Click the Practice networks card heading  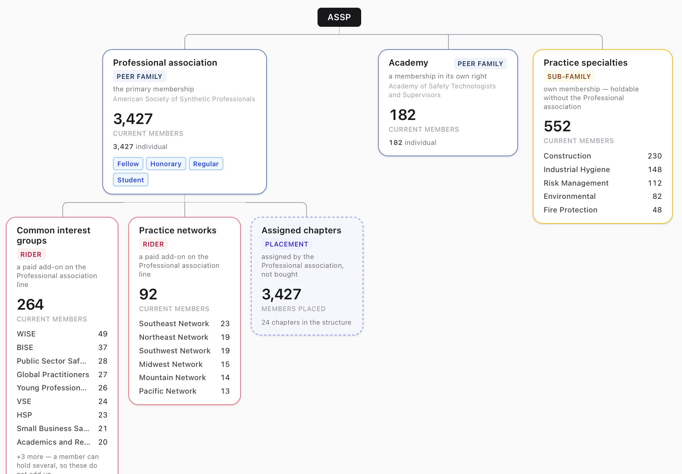click(178, 230)
